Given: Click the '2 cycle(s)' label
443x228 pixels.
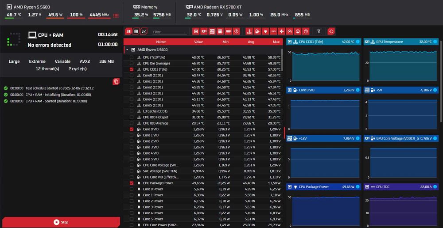Looking at the screenshot, I should (x=78, y=69).
